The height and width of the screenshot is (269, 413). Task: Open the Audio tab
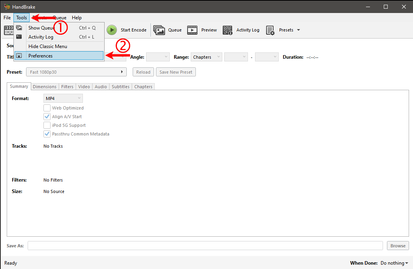pos(101,87)
